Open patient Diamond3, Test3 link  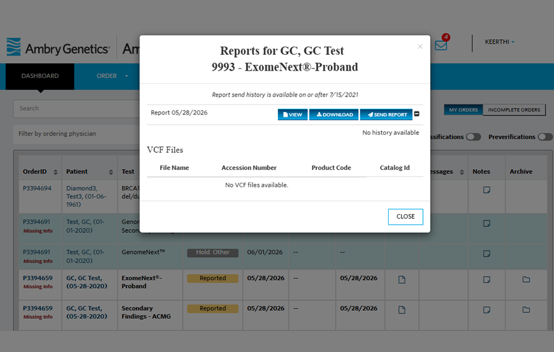(86, 196)
